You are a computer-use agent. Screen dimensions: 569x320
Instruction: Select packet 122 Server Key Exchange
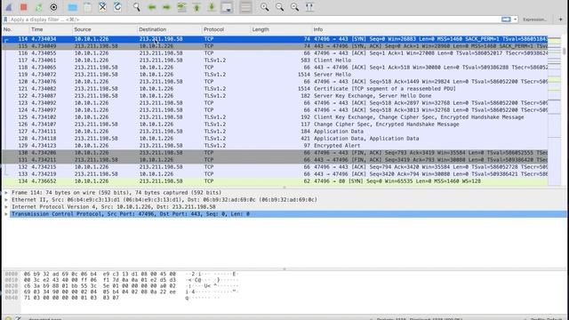tap(275, 96)
